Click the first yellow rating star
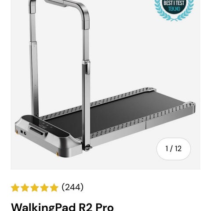The width and height of the screenshot is (211, 211). (x=15, y=188)
